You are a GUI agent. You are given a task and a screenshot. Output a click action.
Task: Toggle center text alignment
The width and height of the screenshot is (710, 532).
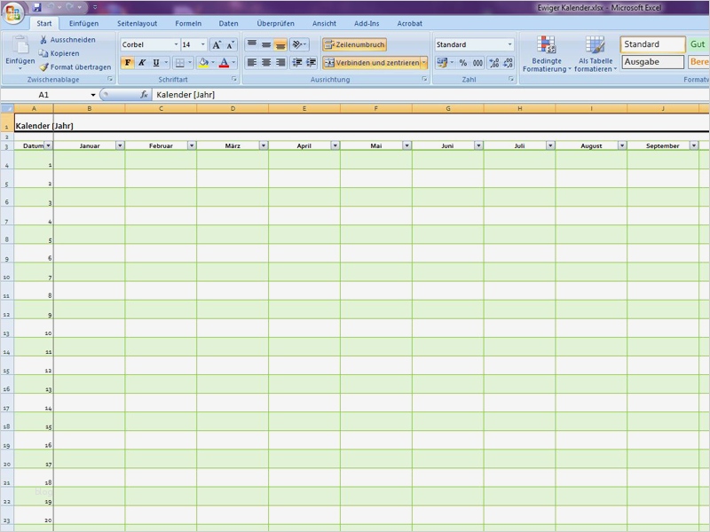click(267, 63)
